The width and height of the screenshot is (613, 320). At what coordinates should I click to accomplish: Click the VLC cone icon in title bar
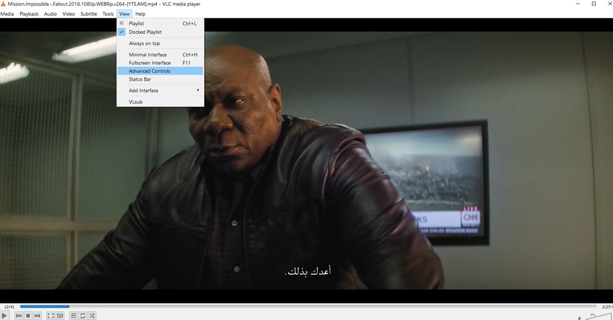pos(4,4)
